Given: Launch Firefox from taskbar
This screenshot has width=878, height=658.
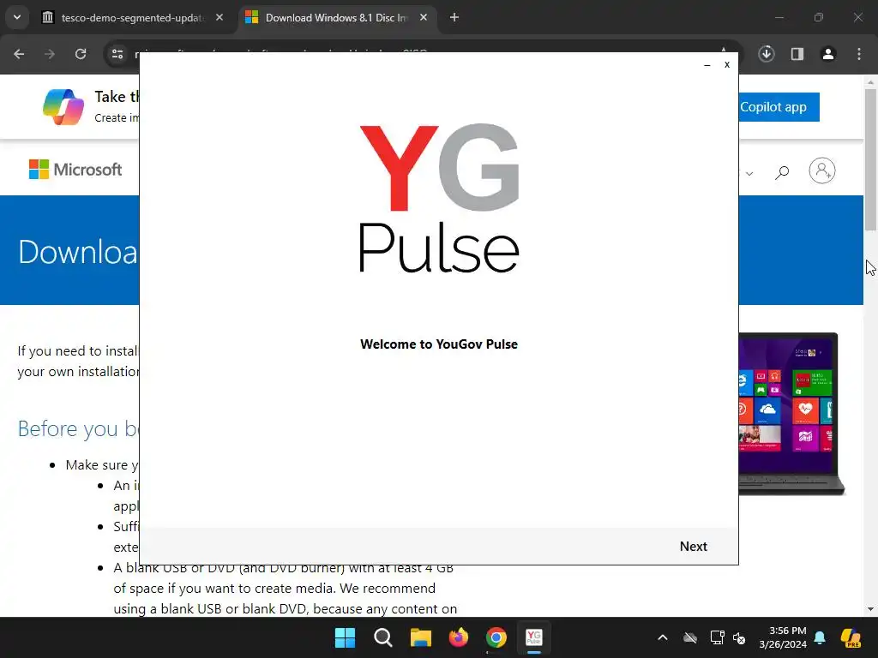Looking at the screenshot, I should pyautogui.click(x=459, y=637).
